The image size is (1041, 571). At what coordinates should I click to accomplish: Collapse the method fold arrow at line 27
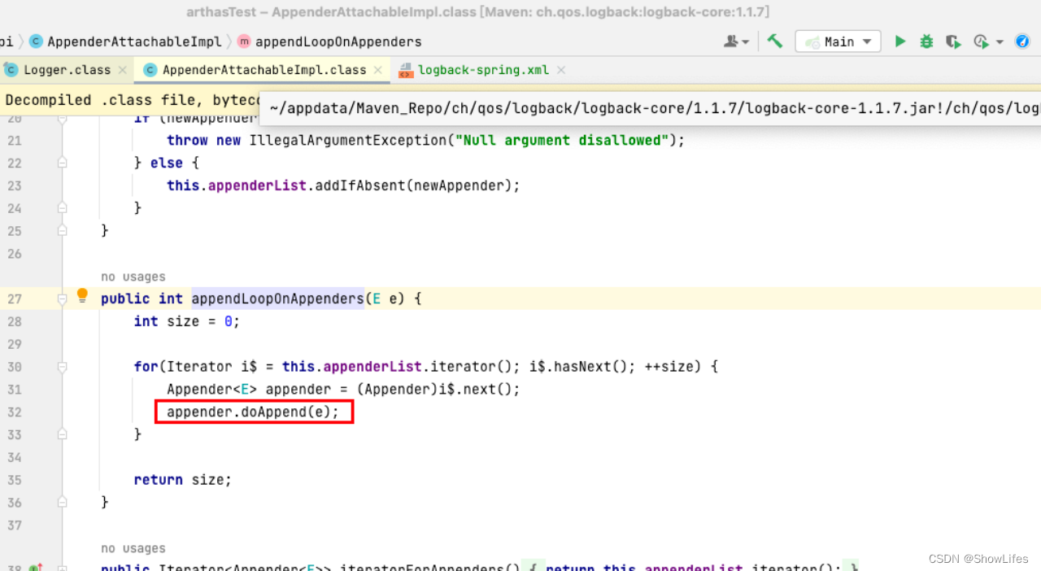(62, 299)
